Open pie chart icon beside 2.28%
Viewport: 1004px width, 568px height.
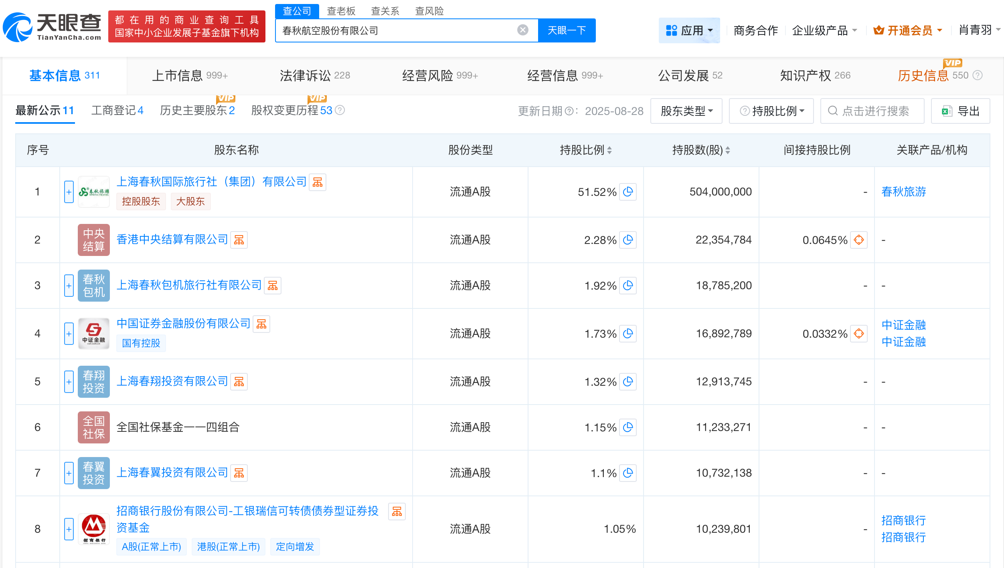tap(628, 240)
